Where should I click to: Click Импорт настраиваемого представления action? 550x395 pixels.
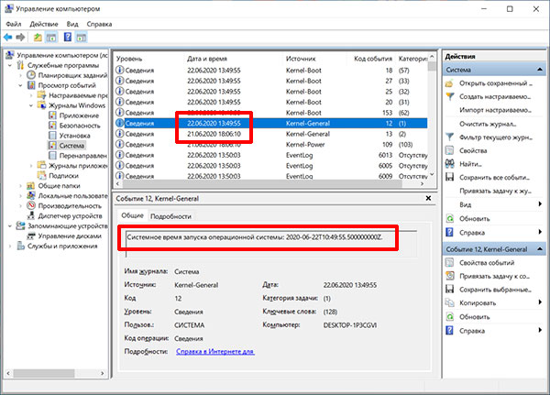[496, 110]
